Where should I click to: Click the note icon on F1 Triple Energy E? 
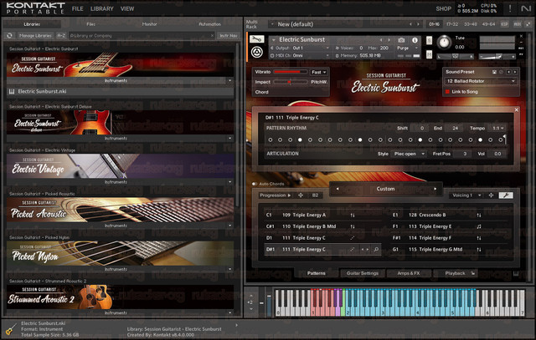click(x=479, y=226)
